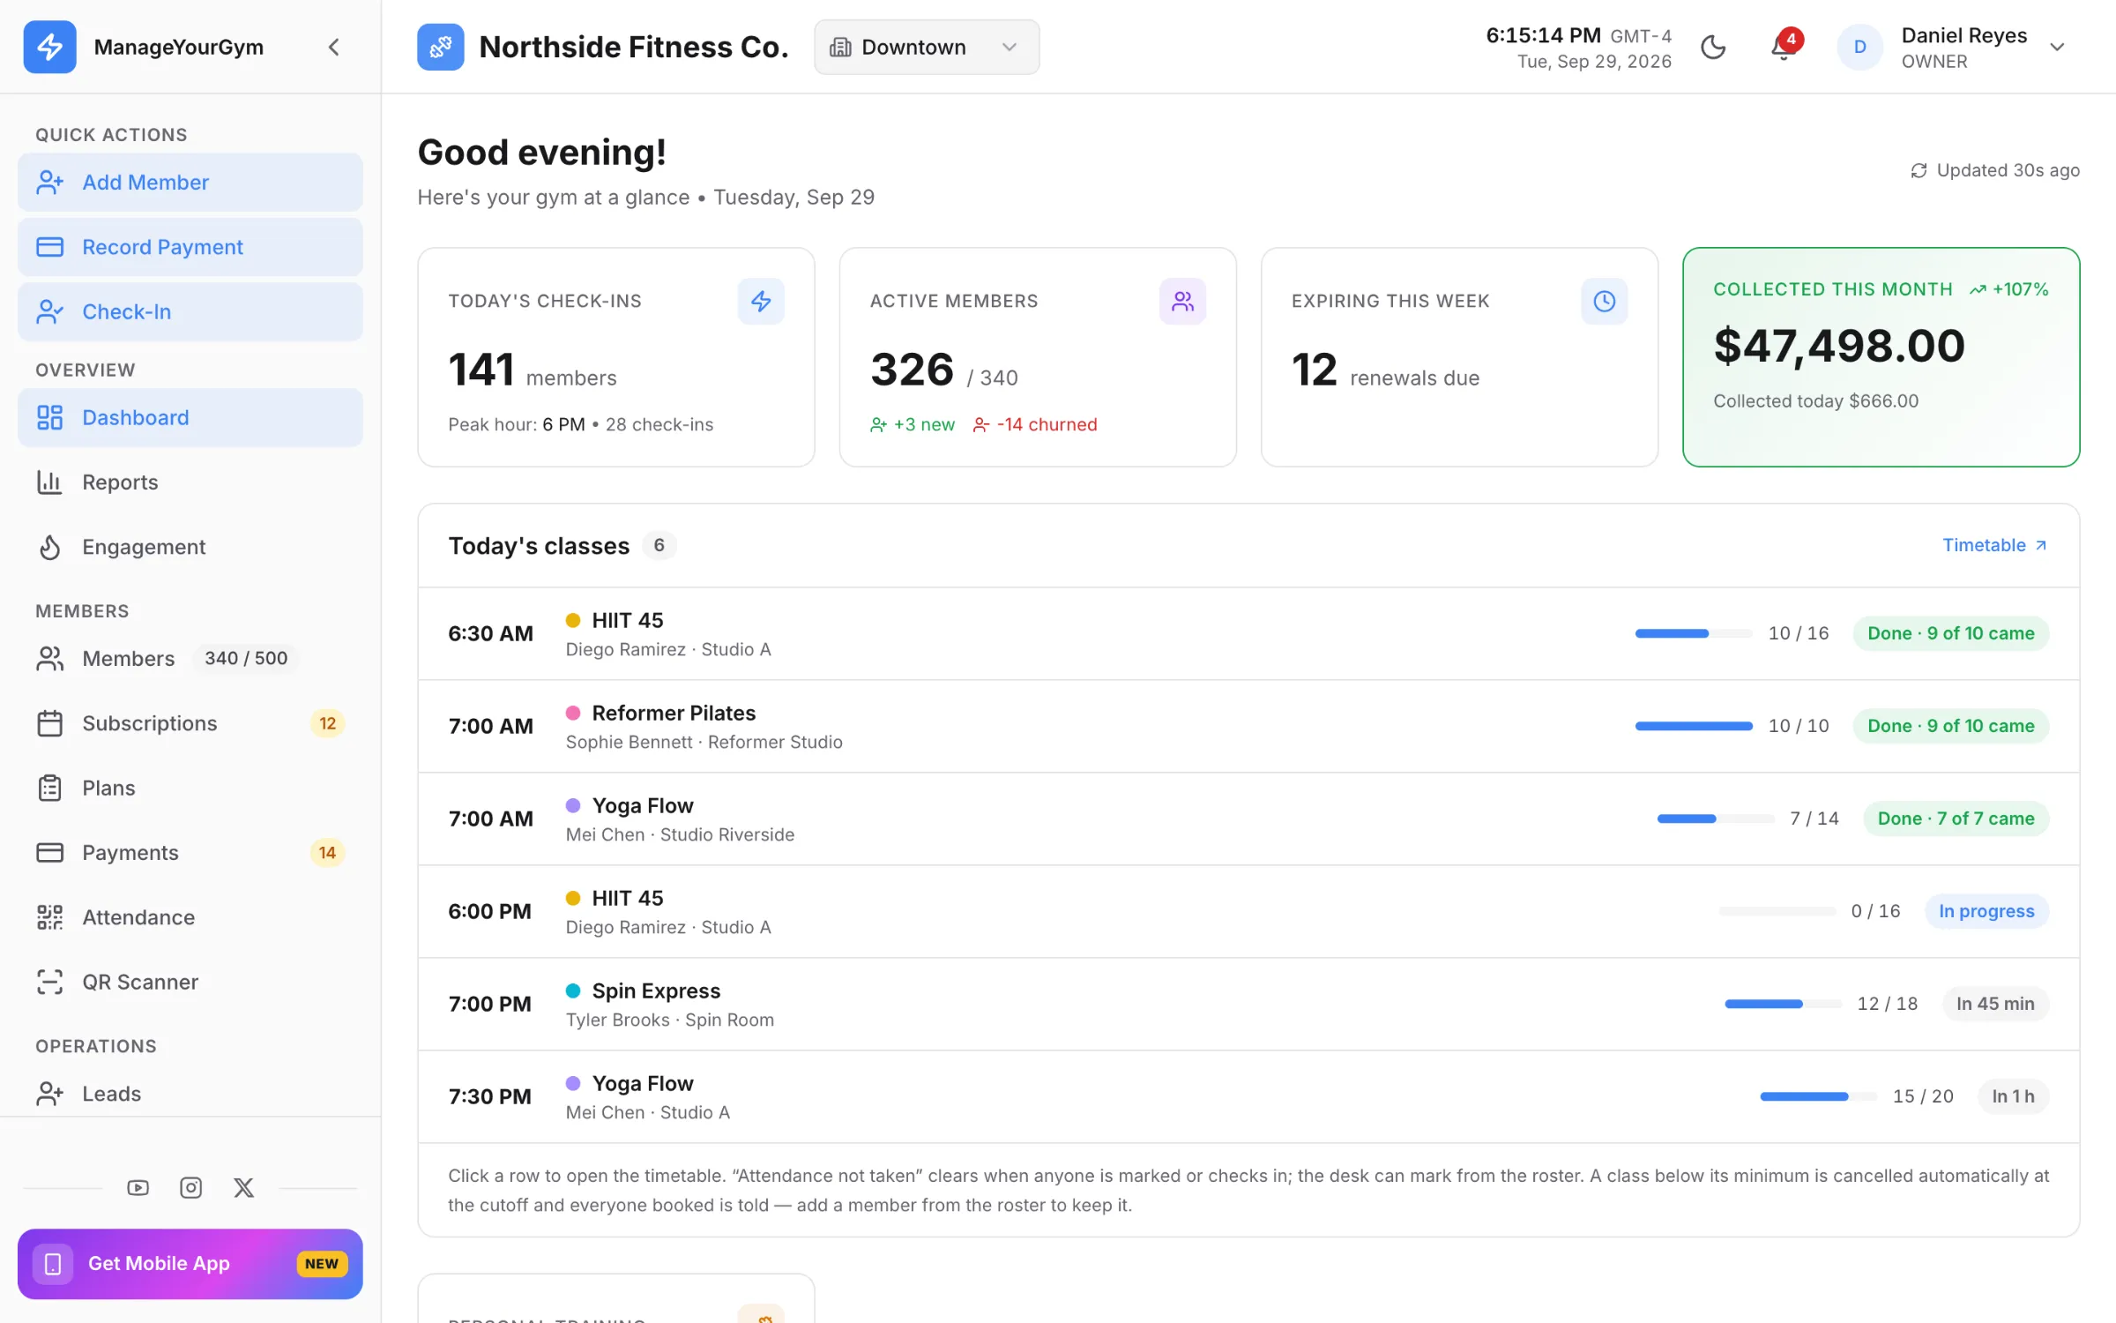2116x1323 pixels.
Task: Open the Reports section
Action: tap(190, 482)
